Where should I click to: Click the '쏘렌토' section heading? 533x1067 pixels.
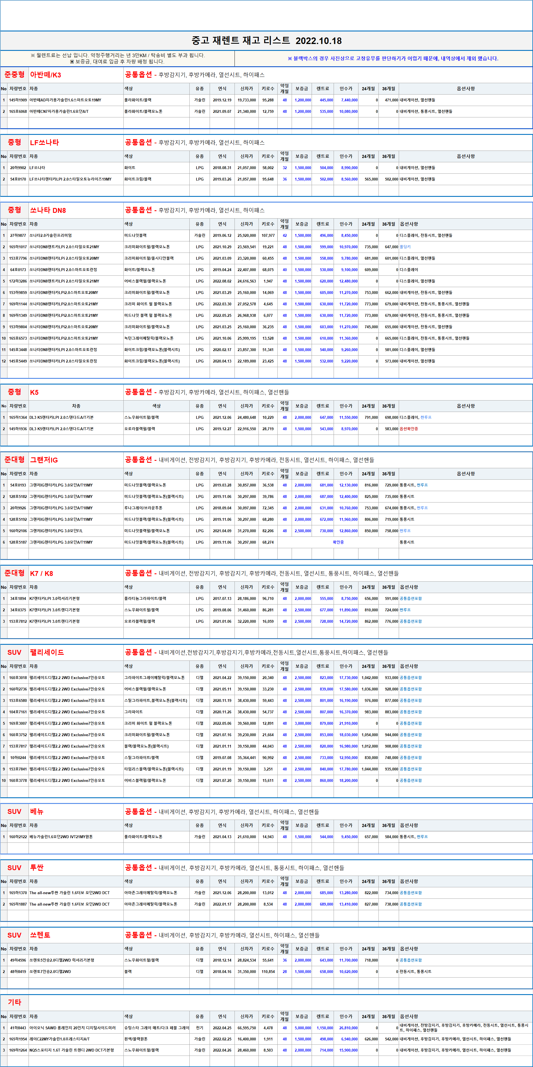(x=40, y=935)
